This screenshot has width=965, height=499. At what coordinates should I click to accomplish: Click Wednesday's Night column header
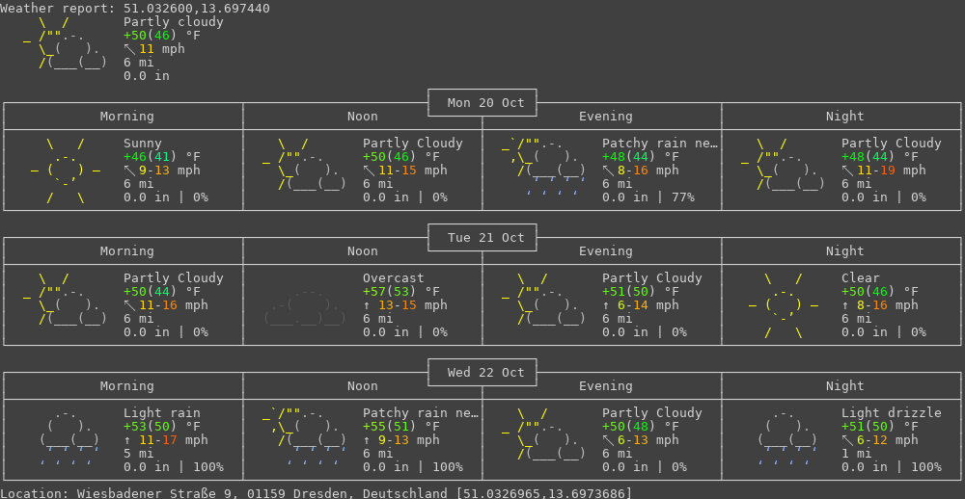click(844, 386)
